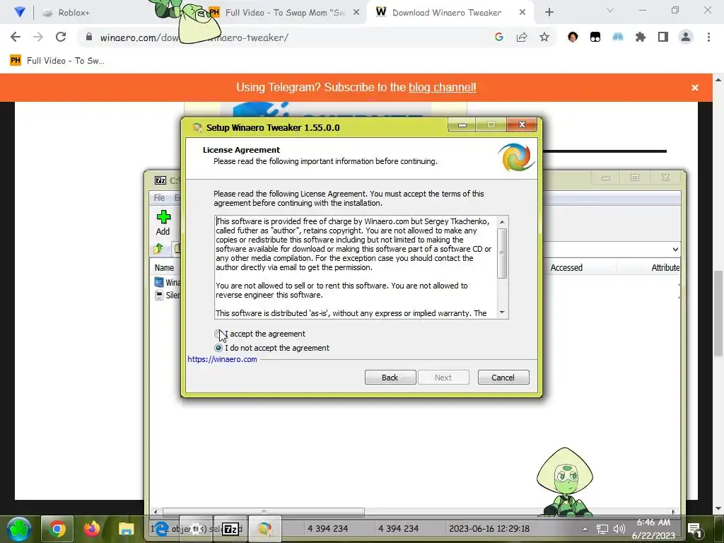Click the license agreement scrollbar thumb
This screenshot has width=724, height=543.
pyautogui.click(x=502, y=253)
